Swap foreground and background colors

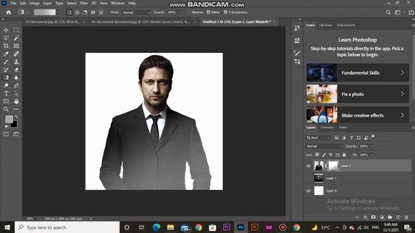(x=16, y=116)
